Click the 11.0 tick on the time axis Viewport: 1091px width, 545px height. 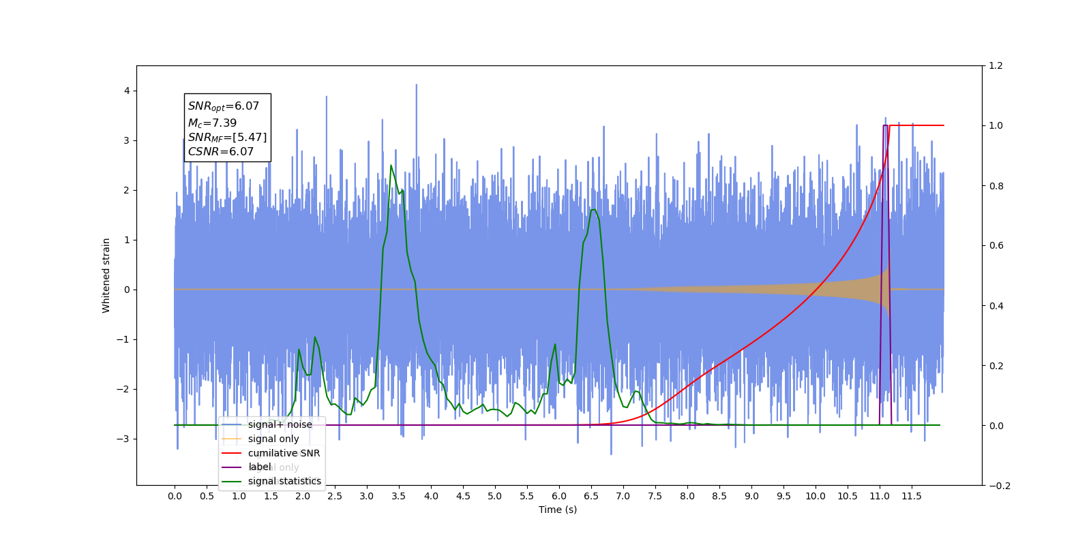tap(880, 496)
